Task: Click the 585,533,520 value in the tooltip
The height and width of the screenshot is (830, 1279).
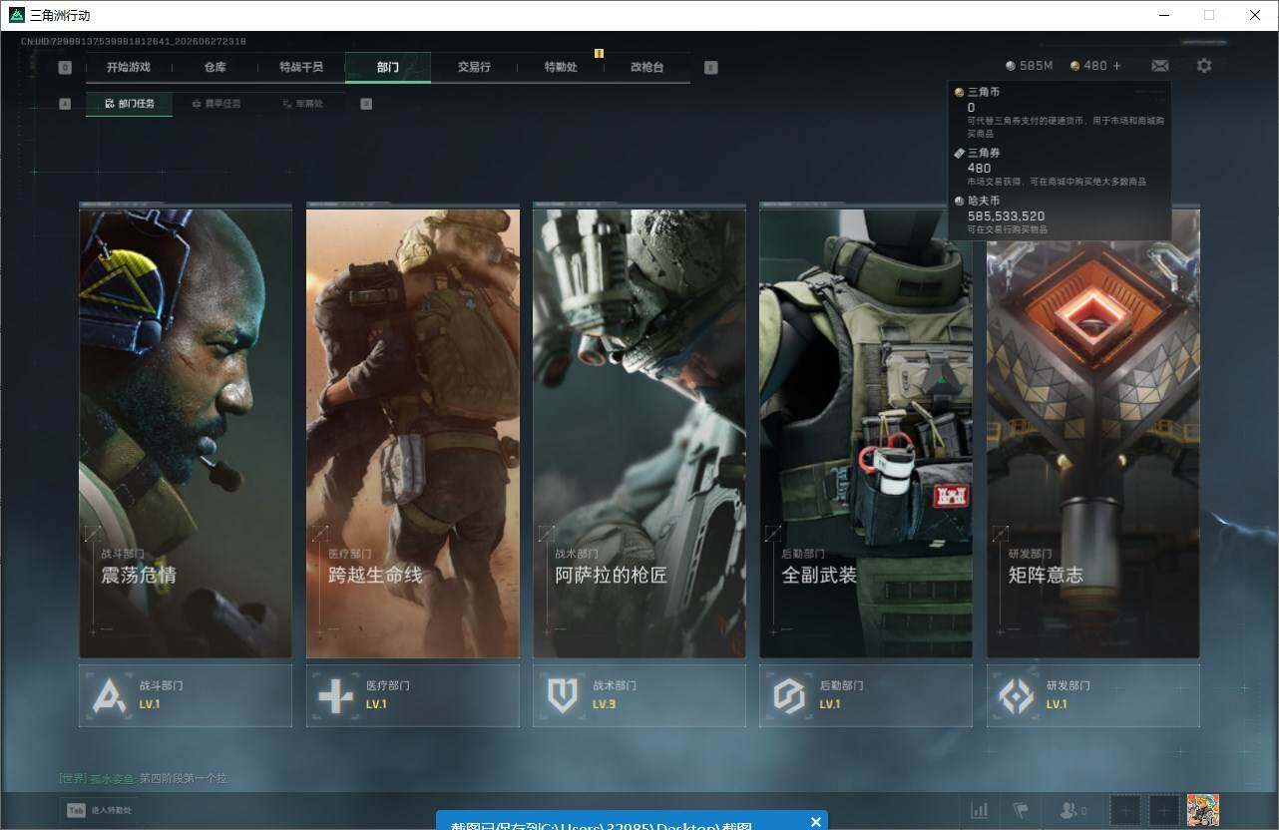Action: tap(1006, 215)
